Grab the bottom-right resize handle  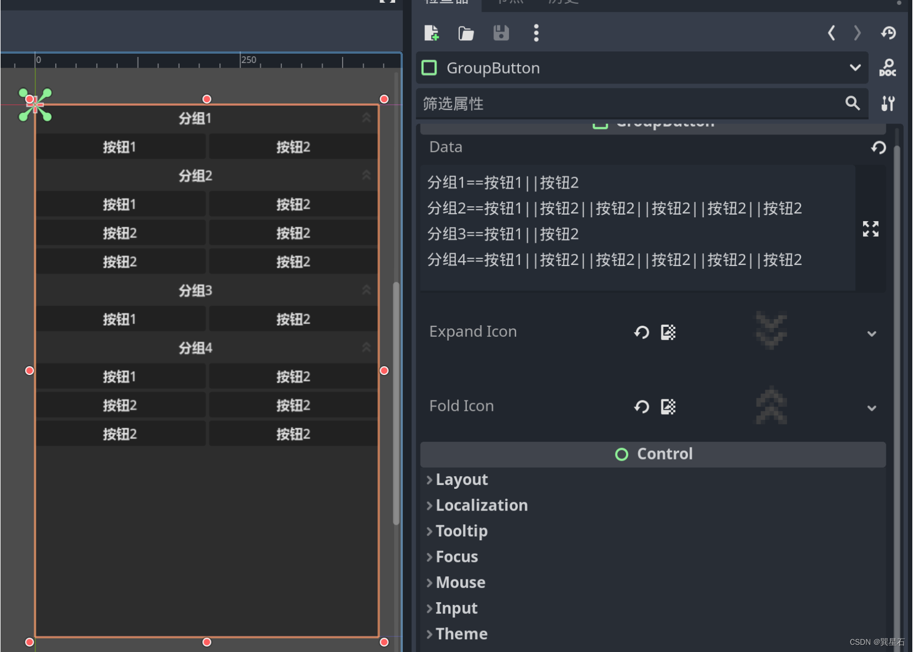coord(384,642)
